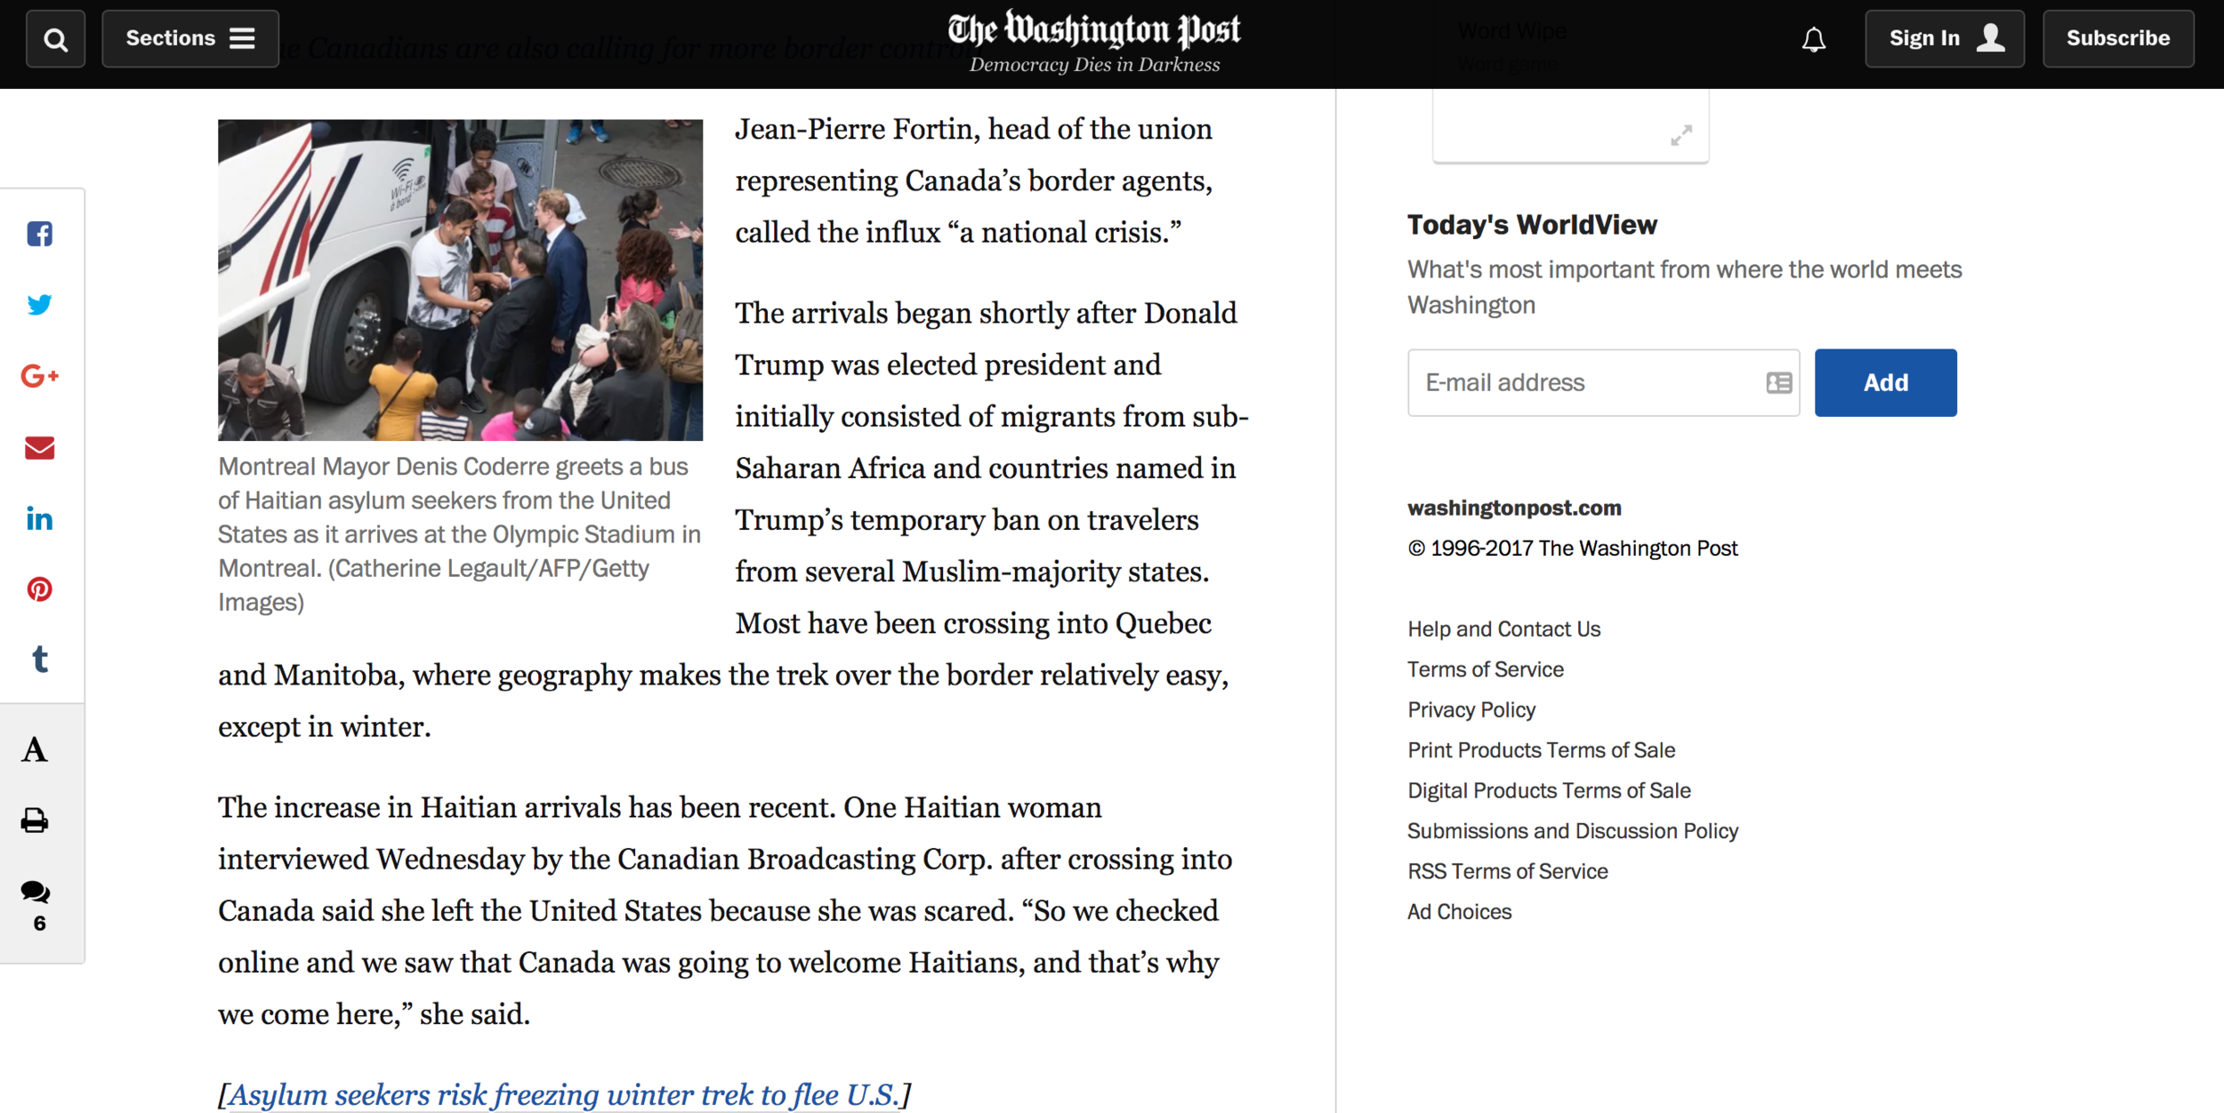Print the article using printer icon
Viewport: 2224px width, 1113px height.
pos(35,821)
